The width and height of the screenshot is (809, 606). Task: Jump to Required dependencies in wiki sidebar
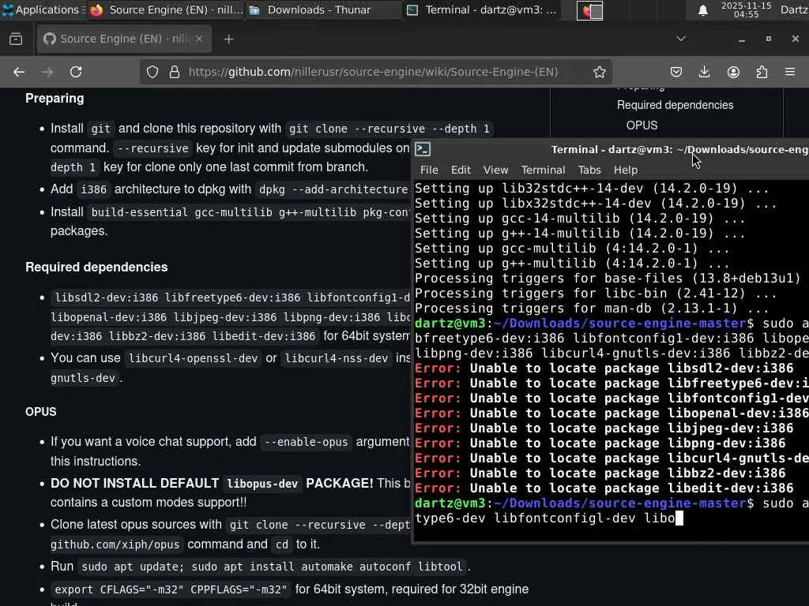click(675, 105)
